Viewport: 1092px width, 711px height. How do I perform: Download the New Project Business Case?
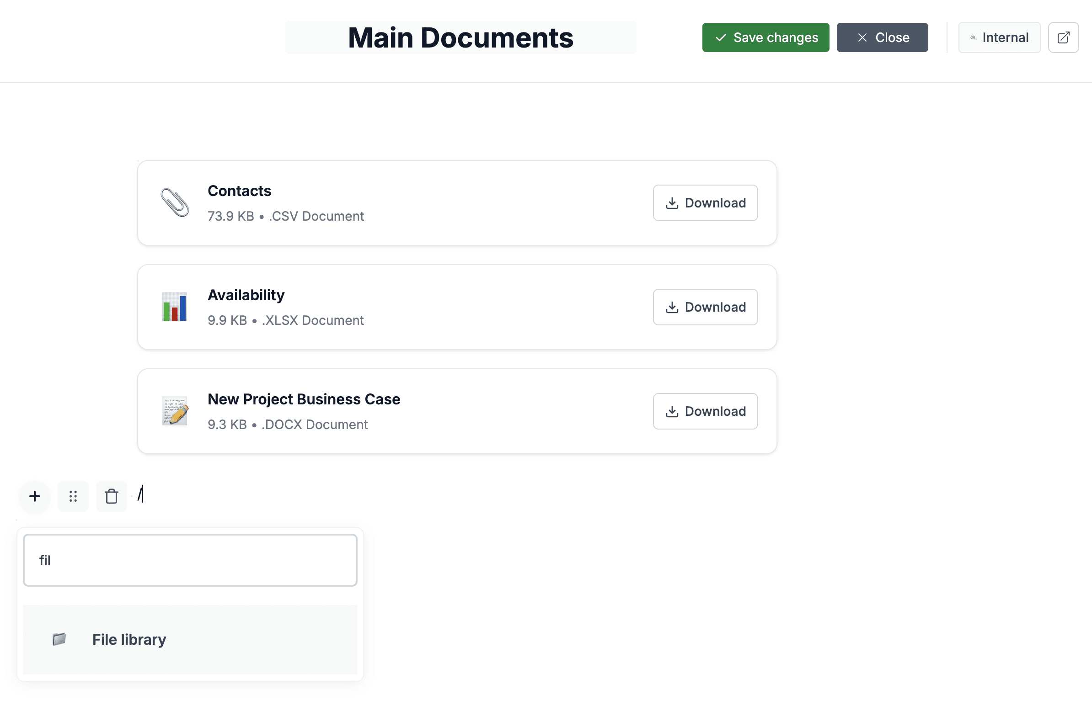[x=705, y=411]
